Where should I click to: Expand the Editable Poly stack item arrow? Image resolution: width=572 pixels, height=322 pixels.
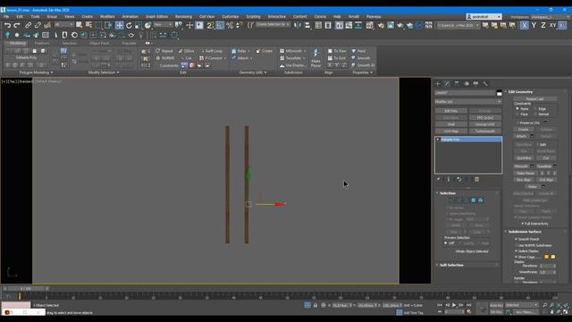coord(438,140)
